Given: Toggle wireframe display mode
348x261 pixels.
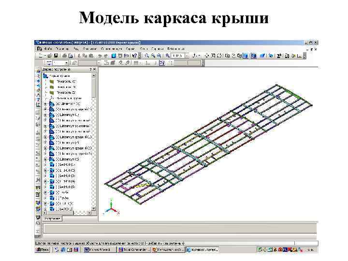Looking at the screenshot, I should click(227, 56).
